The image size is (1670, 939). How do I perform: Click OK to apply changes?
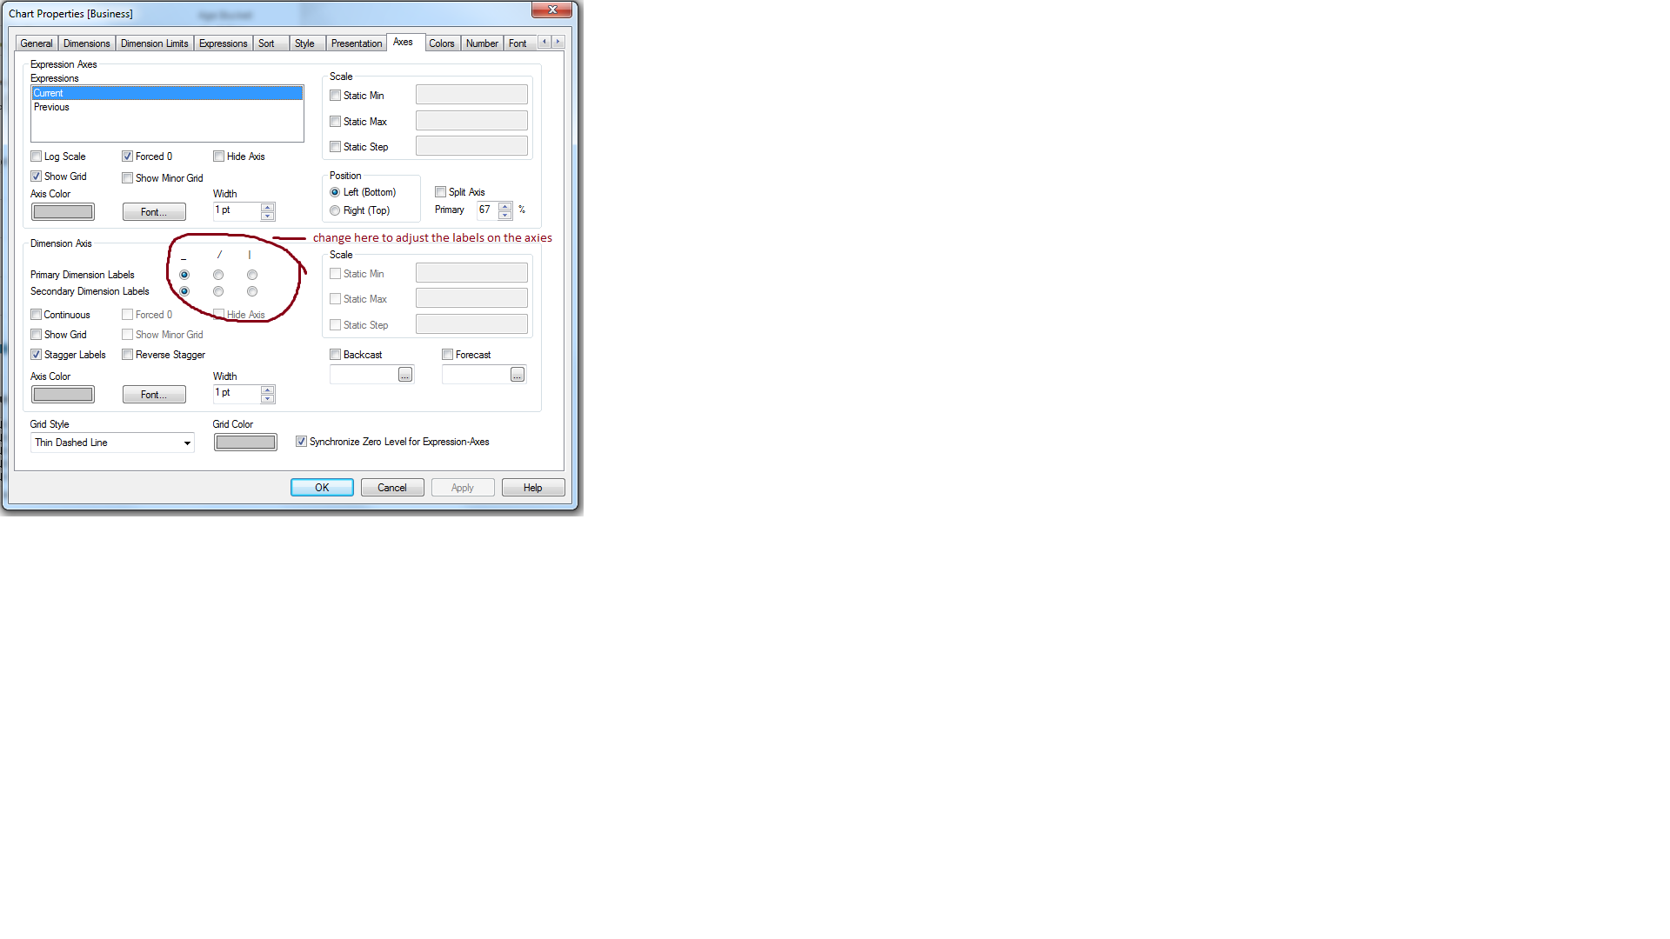321,487
